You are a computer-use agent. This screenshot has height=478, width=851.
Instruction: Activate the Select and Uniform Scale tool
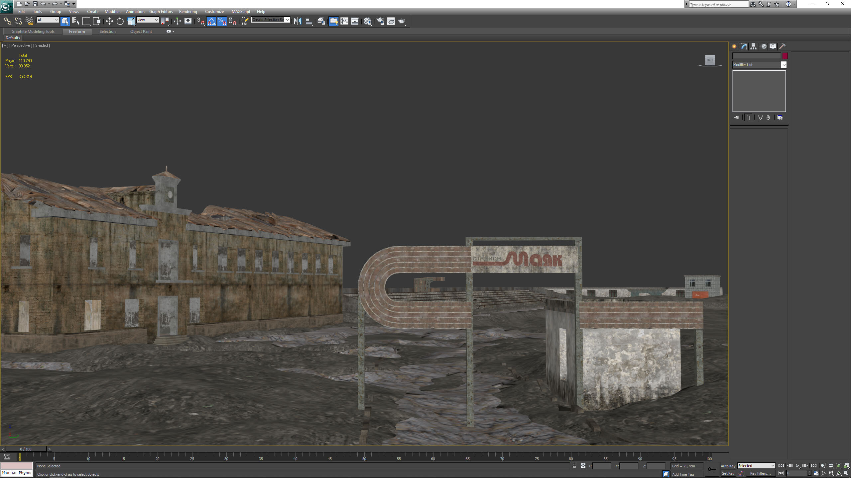click(x=131, y=21)
